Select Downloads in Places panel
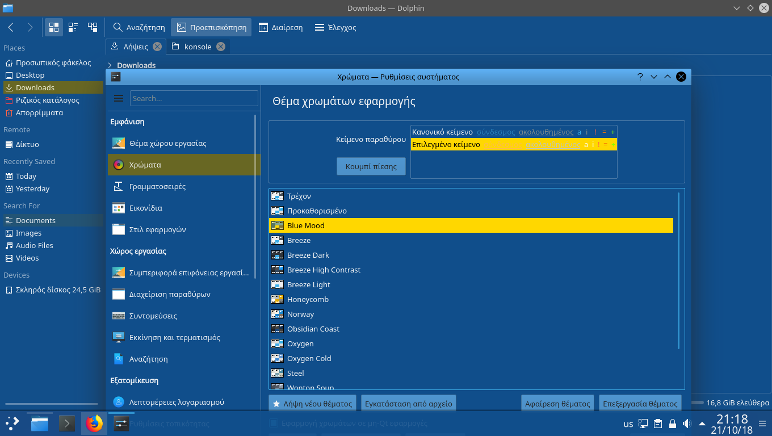Screen dimensions: 772x436 pos(52,87)
